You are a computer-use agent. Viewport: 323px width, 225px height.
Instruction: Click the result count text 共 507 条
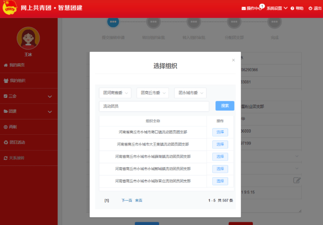tap(225, 201)
